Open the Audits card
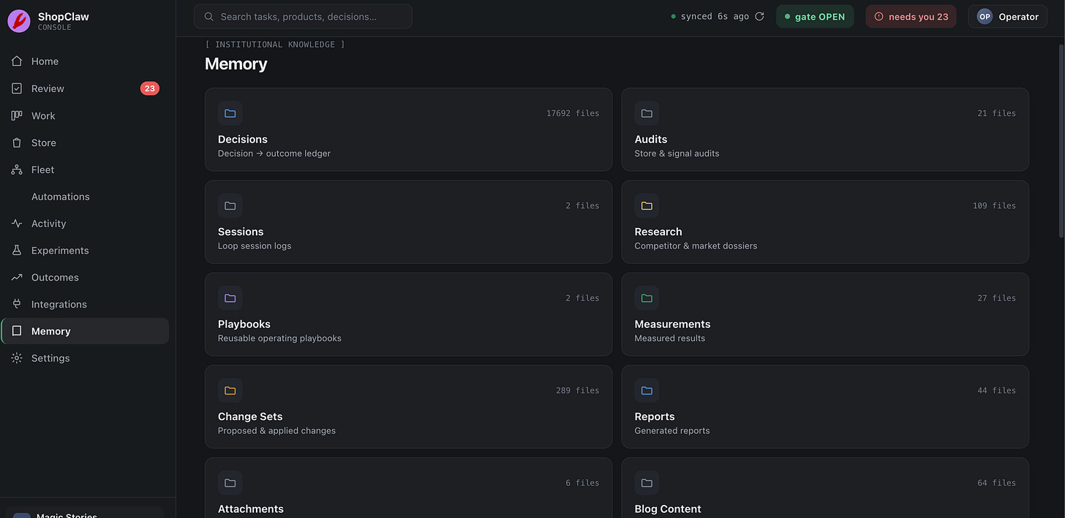The image size is (1065, 518). pos(825,129)
